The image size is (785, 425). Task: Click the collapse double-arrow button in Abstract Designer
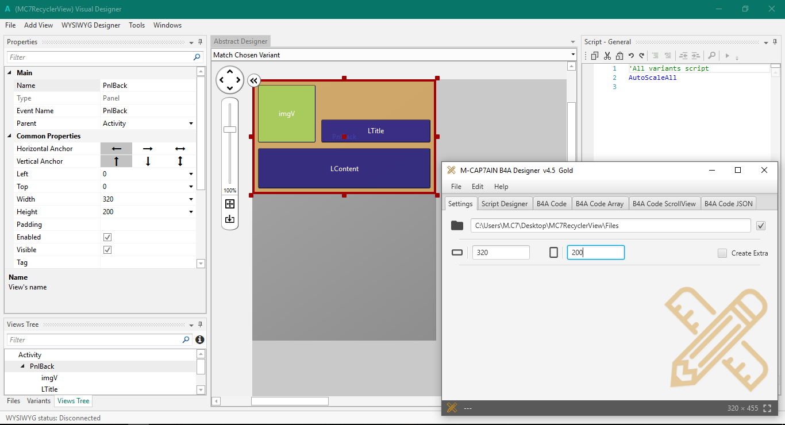point(254,81)
